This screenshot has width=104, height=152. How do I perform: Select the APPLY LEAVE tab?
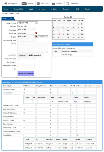pos(8,19)
